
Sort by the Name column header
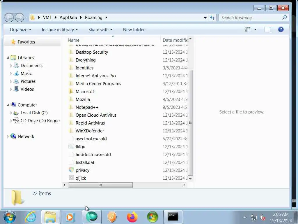pyautogui.click(x=74, y=40)
